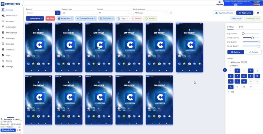
Task: Switch to the OTG tab
Action: tap(241, 27)
